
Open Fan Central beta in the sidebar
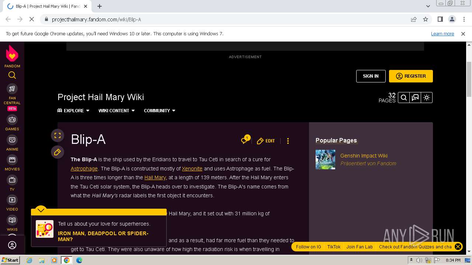point(12,98)
